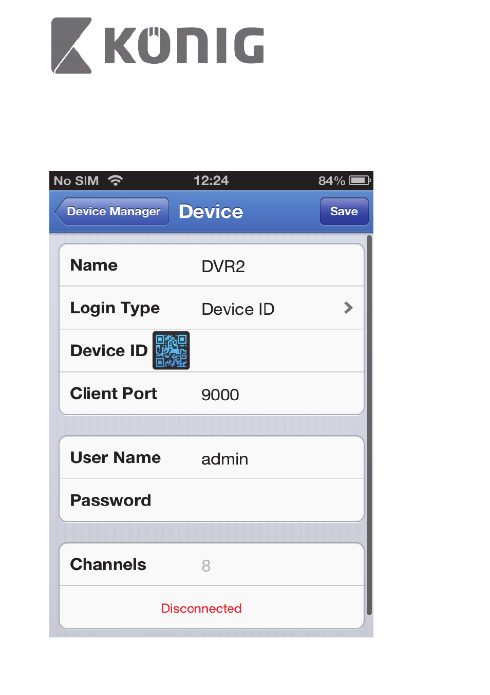Tap the 84% battery percentage
Screen dimensions: 490x695
[331, 181]
